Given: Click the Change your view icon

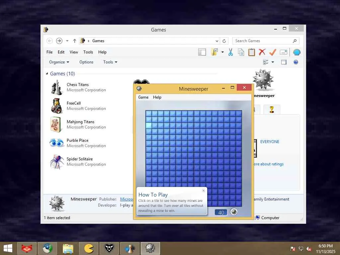Looking at the screenshot, I should point(266,62).
